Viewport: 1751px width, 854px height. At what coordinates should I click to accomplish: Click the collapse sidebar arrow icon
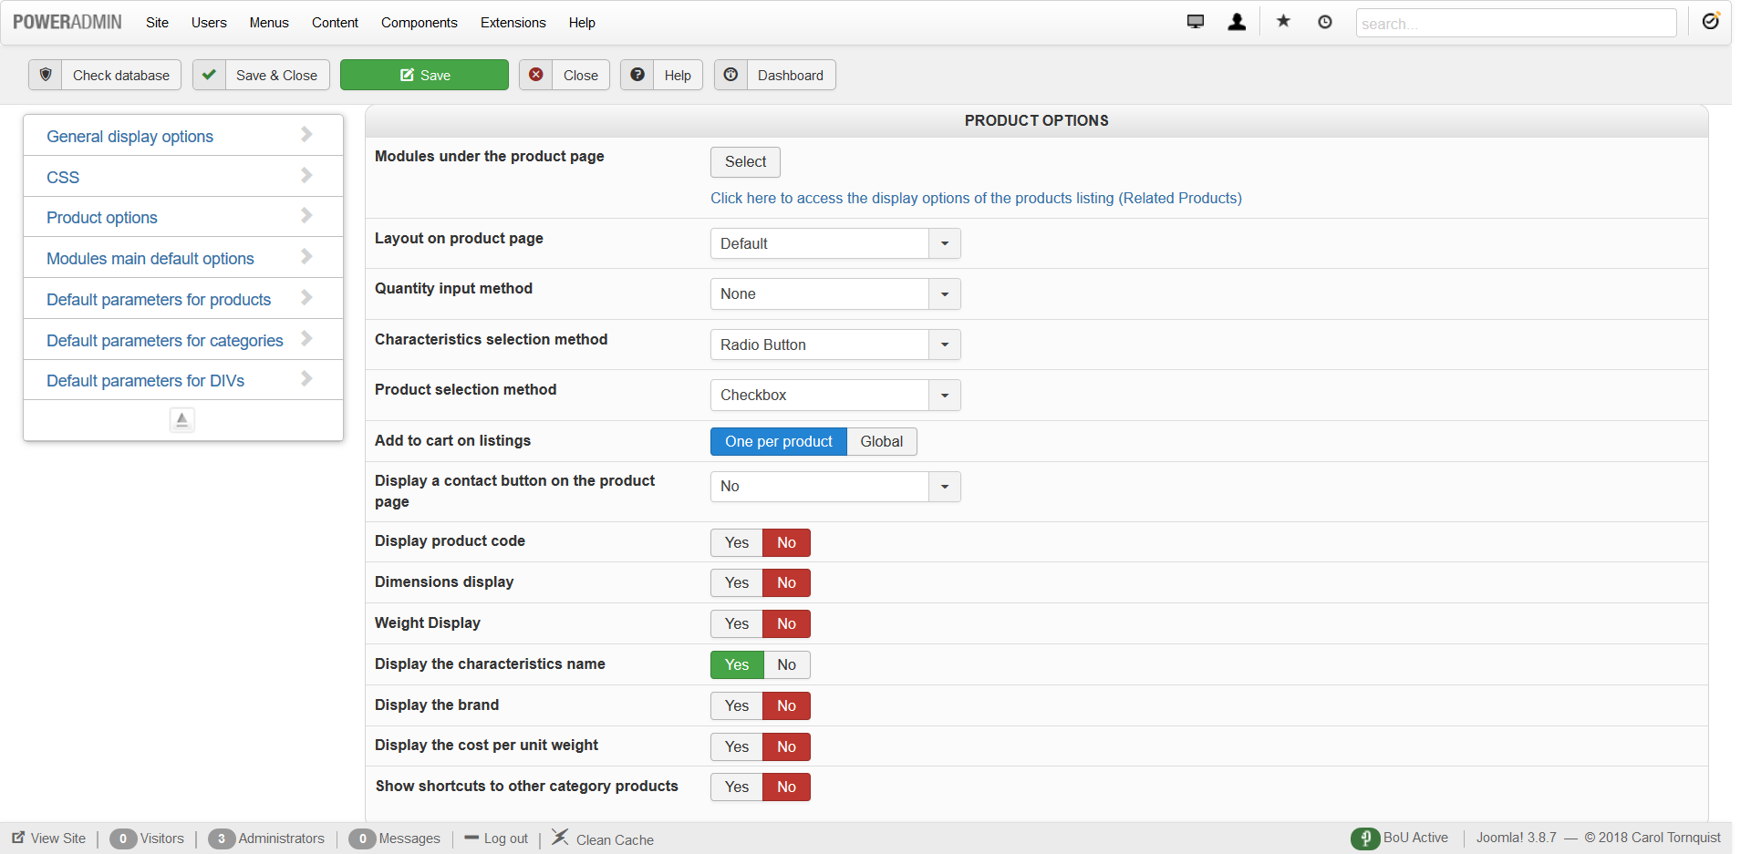[x=181, y=419]
